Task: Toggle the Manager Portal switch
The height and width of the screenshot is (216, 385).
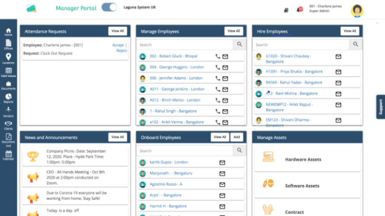Action: coord(109,7)
